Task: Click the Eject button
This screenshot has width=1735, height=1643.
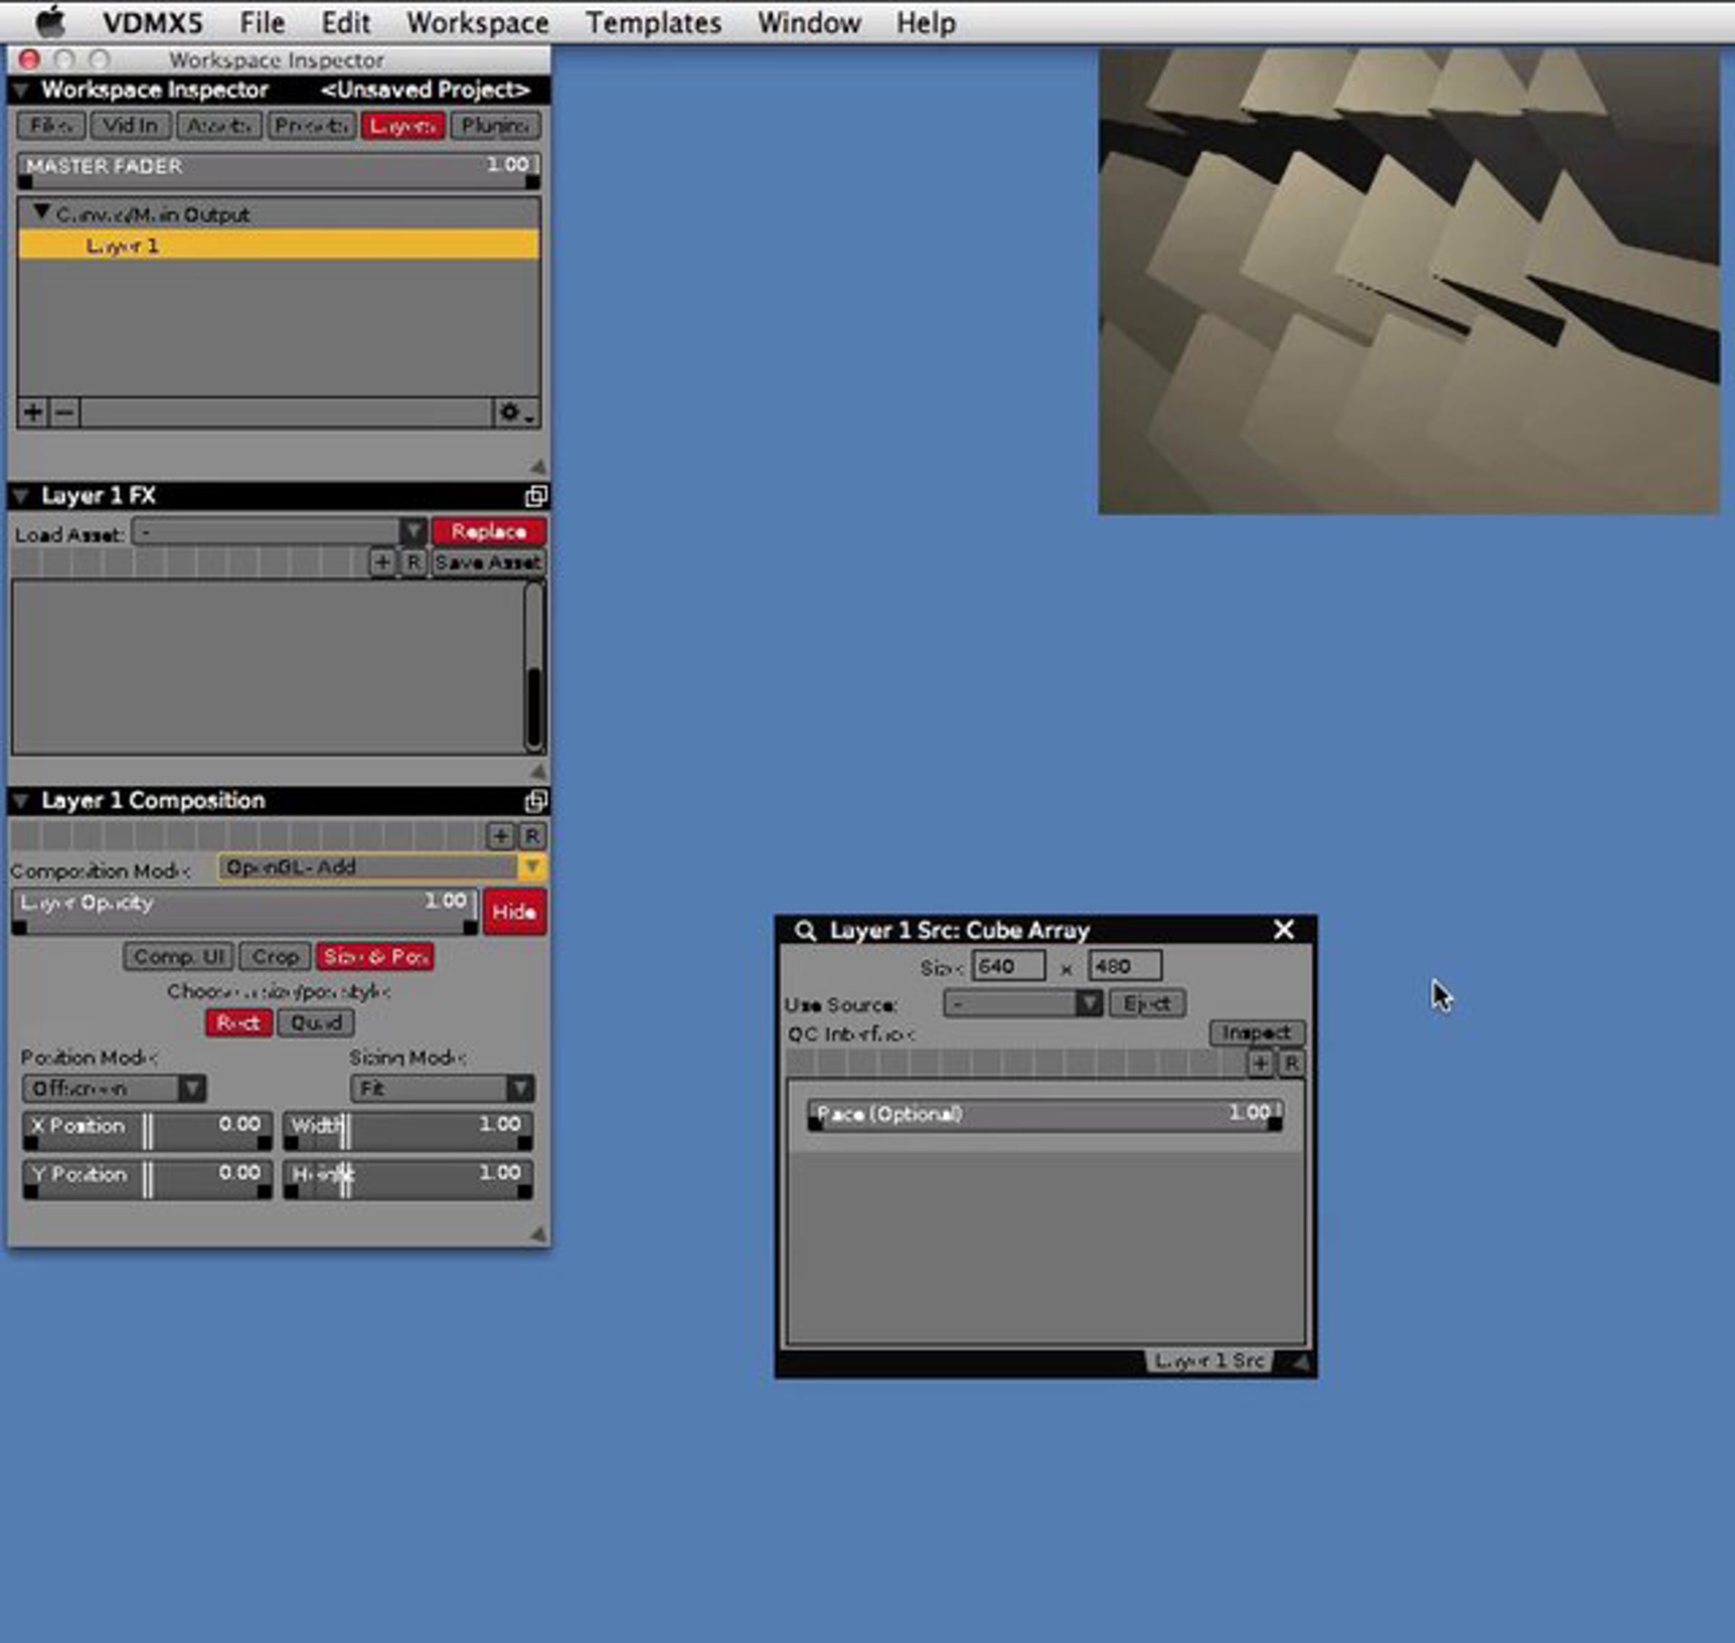Action: pyautogui.click(x=1147, y=1004)
